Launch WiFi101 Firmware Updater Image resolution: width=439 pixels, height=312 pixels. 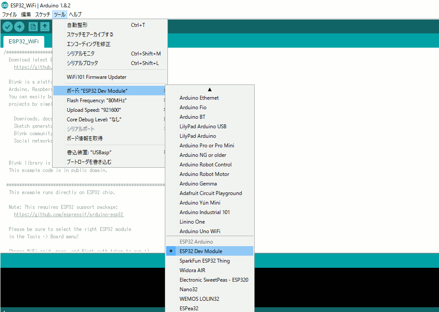[x=110, y=77]
